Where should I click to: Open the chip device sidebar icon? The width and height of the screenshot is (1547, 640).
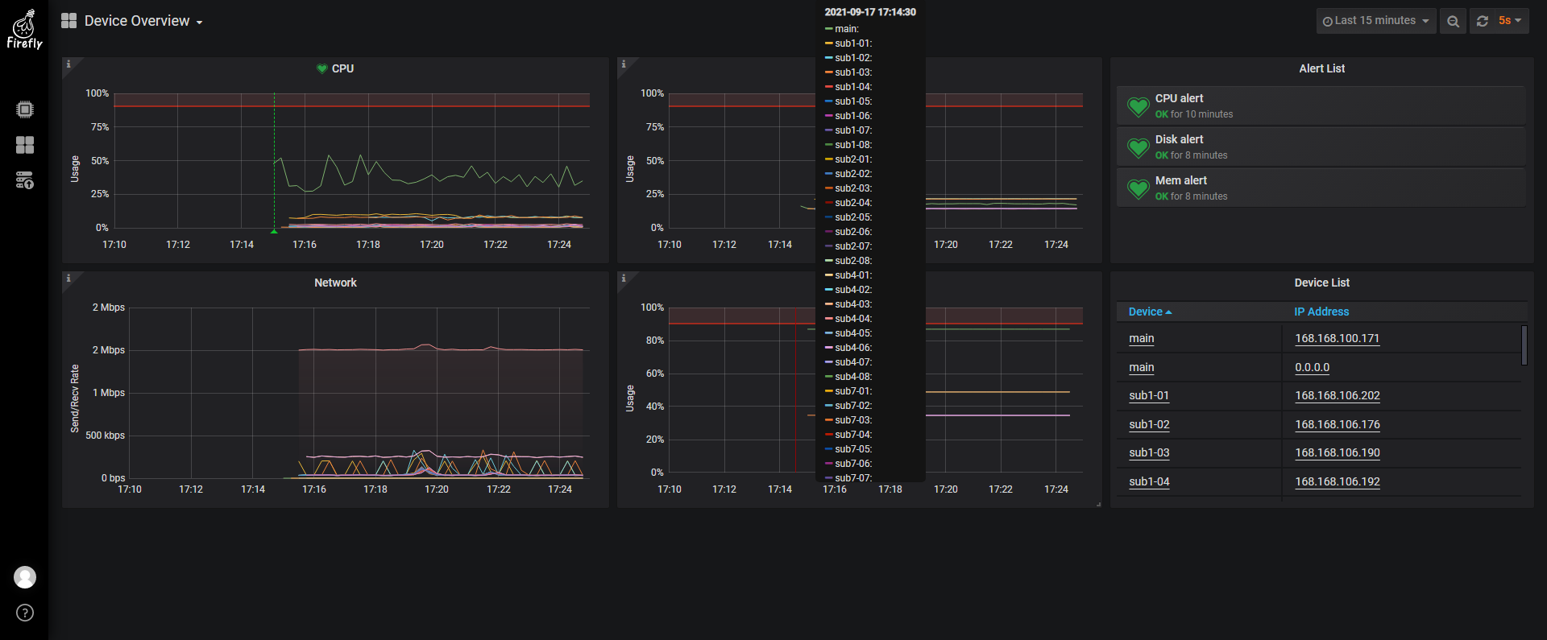(x=25, y=109)
